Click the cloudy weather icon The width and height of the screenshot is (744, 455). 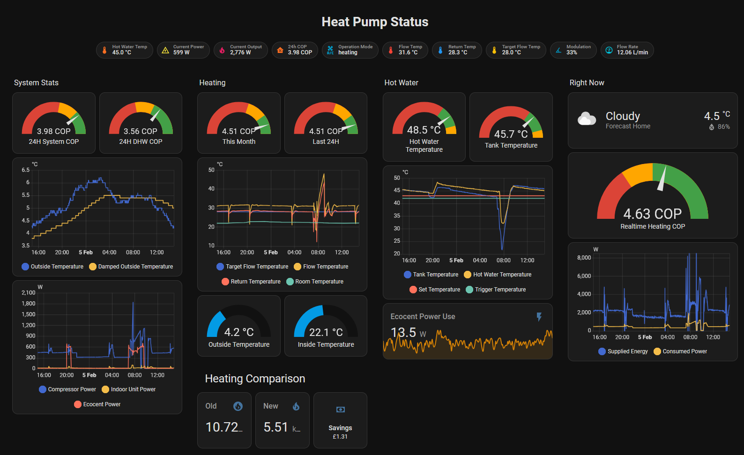pyautogui.click(x=587, y=119)
